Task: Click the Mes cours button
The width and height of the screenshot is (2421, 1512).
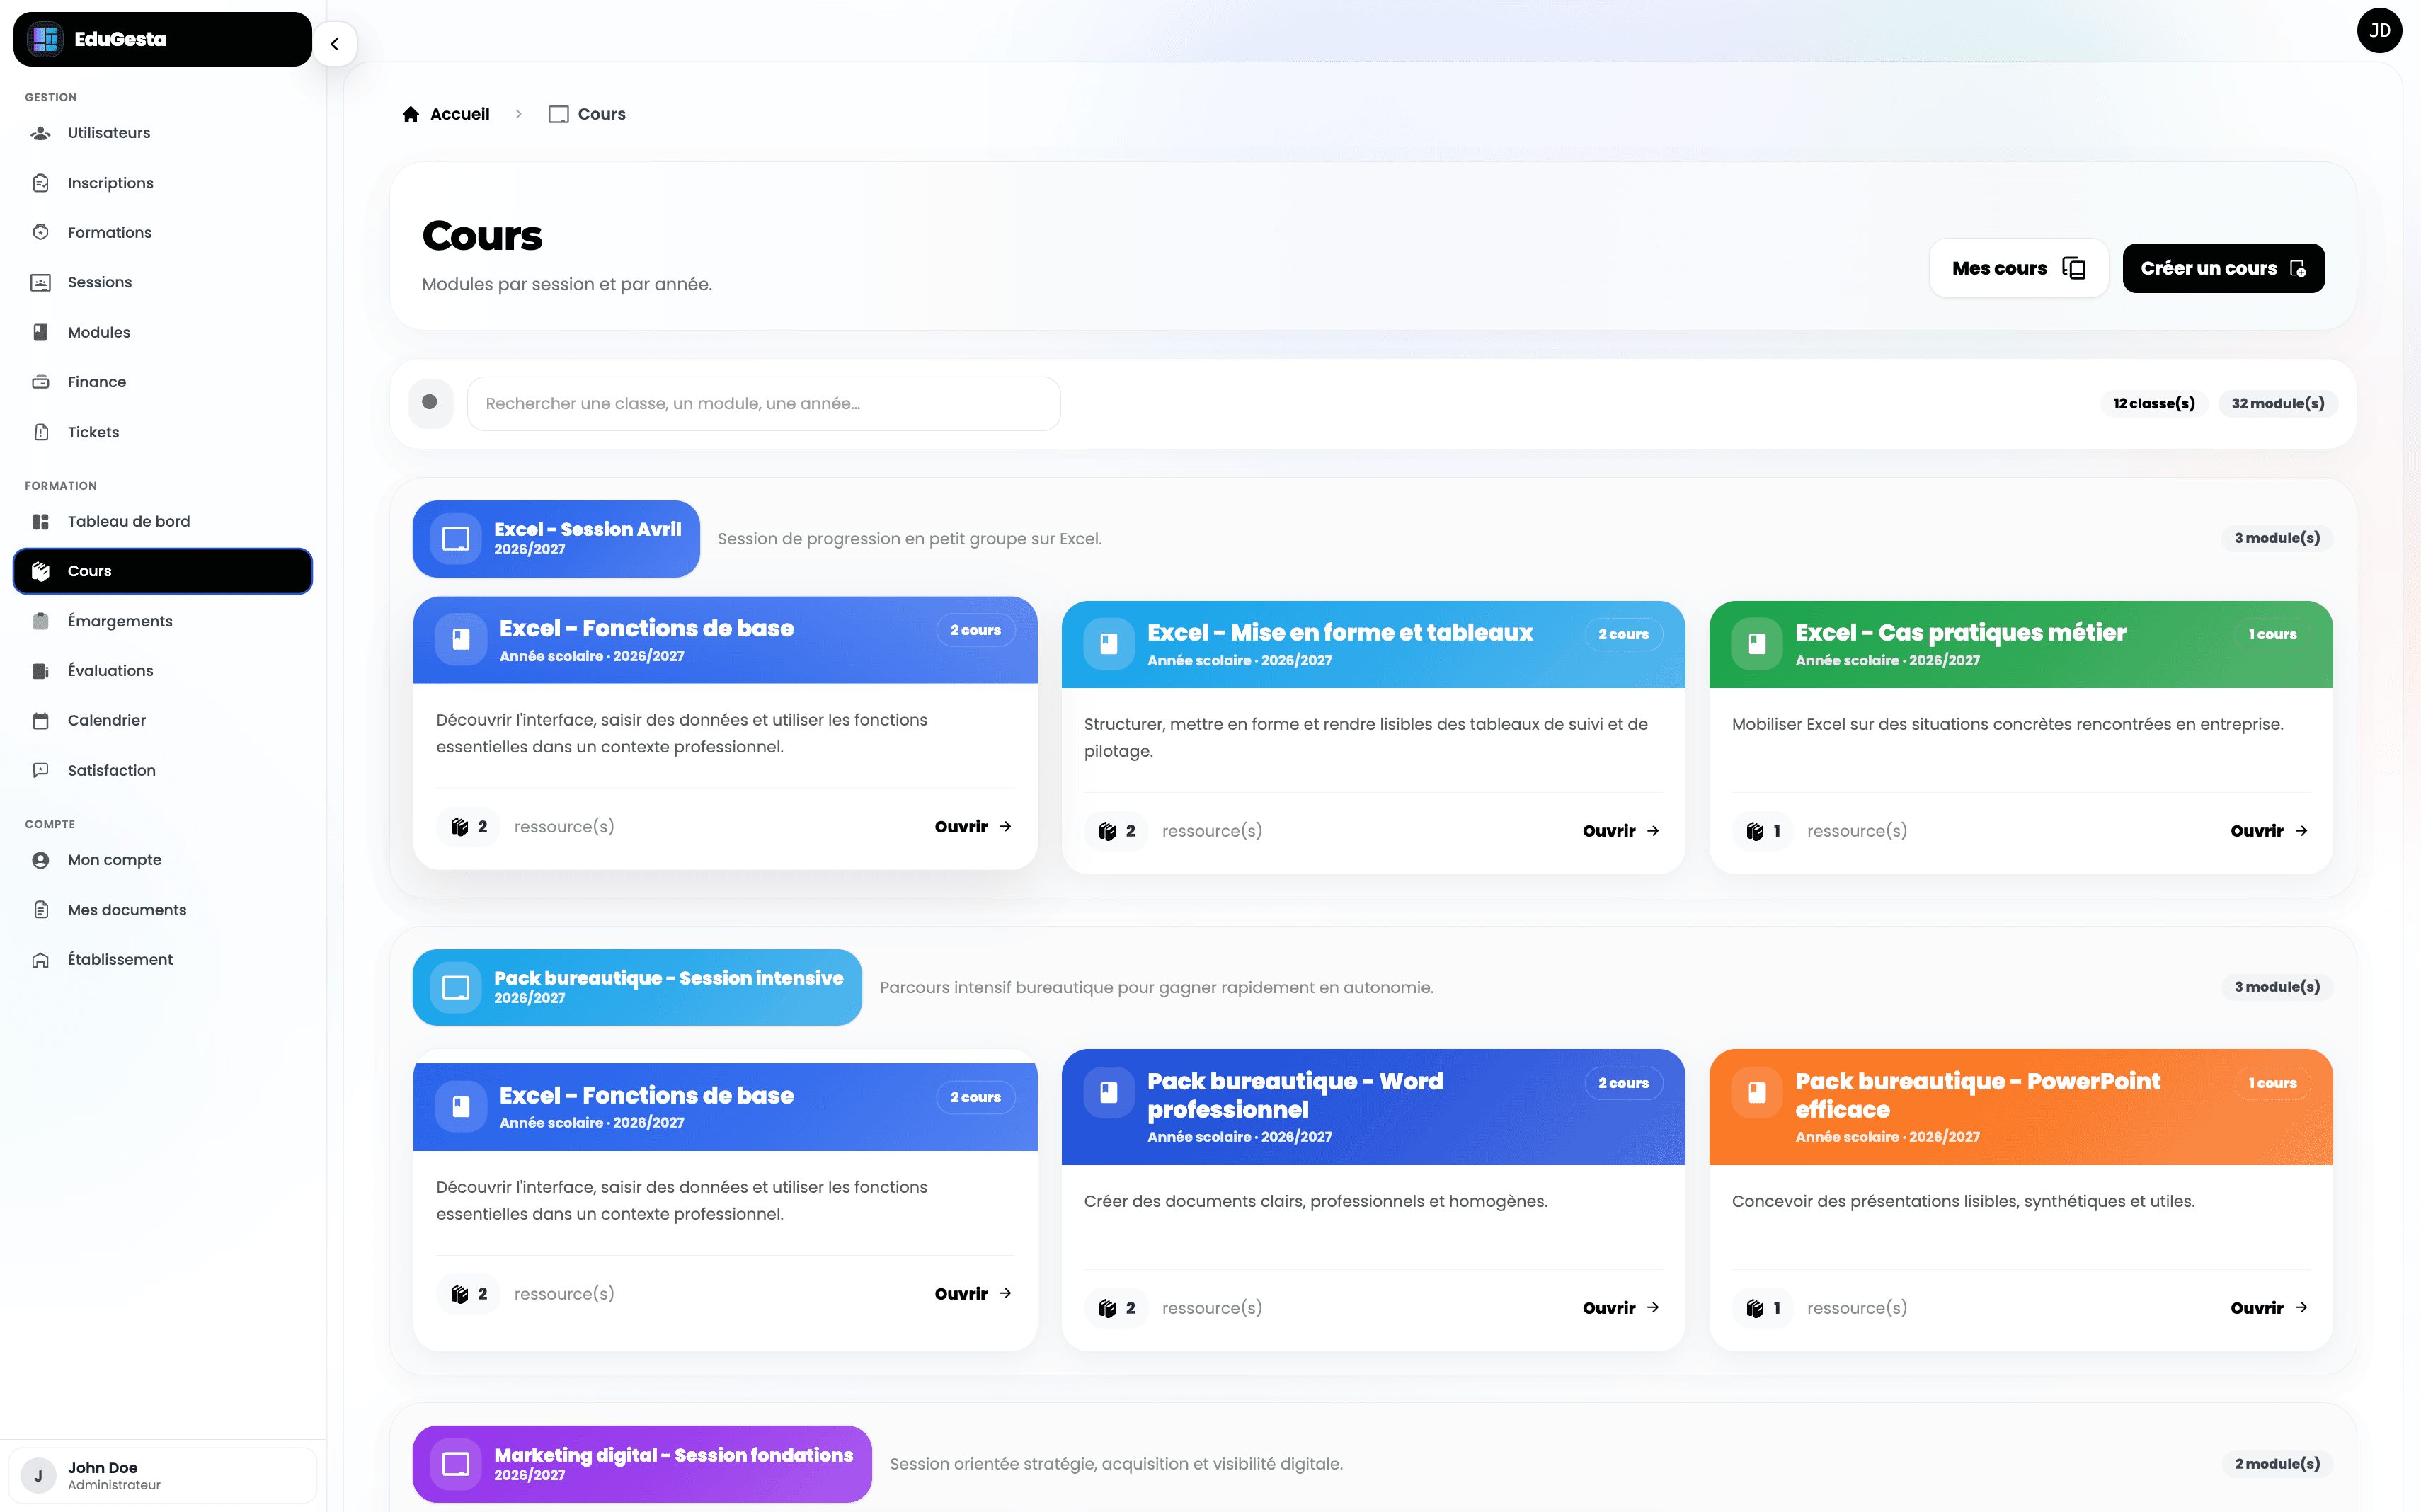Action: click(2018, 267)
